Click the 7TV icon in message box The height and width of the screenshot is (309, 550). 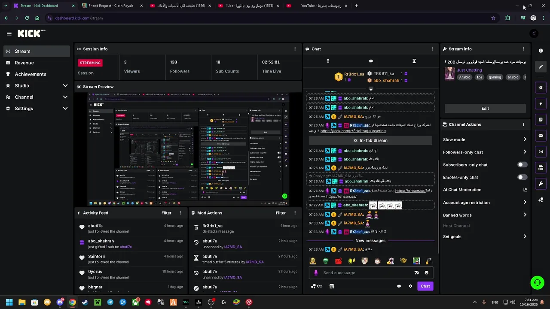pos(416,273)
